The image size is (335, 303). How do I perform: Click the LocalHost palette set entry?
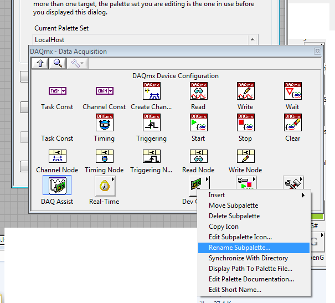tap(141, 40)
